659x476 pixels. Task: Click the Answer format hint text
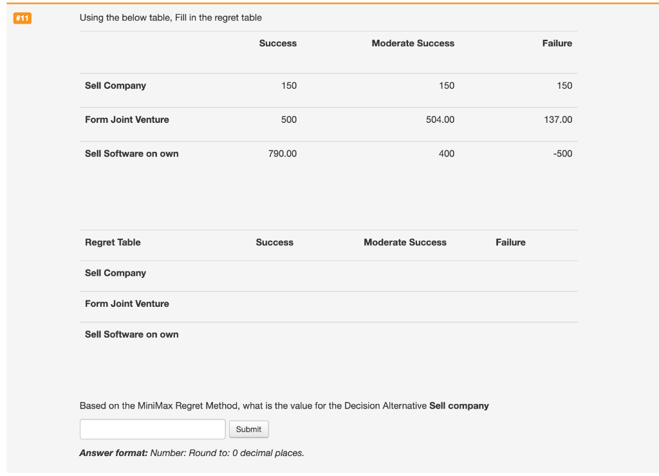pyautogui.click(x=192, y=453)
